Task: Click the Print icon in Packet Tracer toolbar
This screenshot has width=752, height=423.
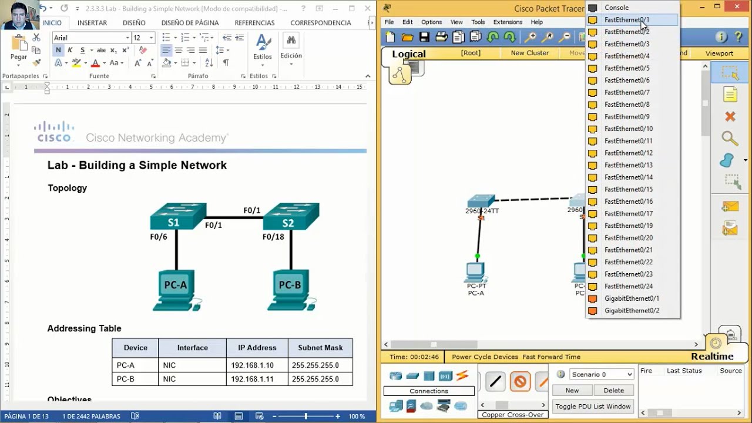Action: pos(441,38)
